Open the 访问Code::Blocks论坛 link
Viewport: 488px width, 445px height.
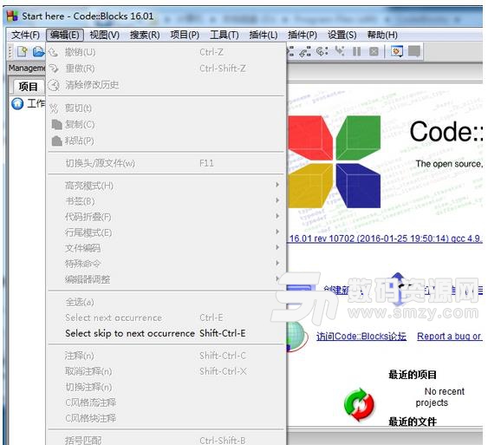tap(361, 337)
